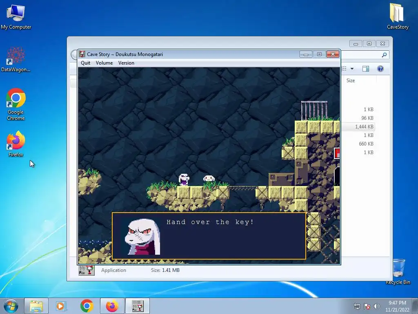Viewport: 418px width, 314px height.
Task: Click the Explorer search magnifier icon
Action: pyautogui.click(x=384, y=55)
